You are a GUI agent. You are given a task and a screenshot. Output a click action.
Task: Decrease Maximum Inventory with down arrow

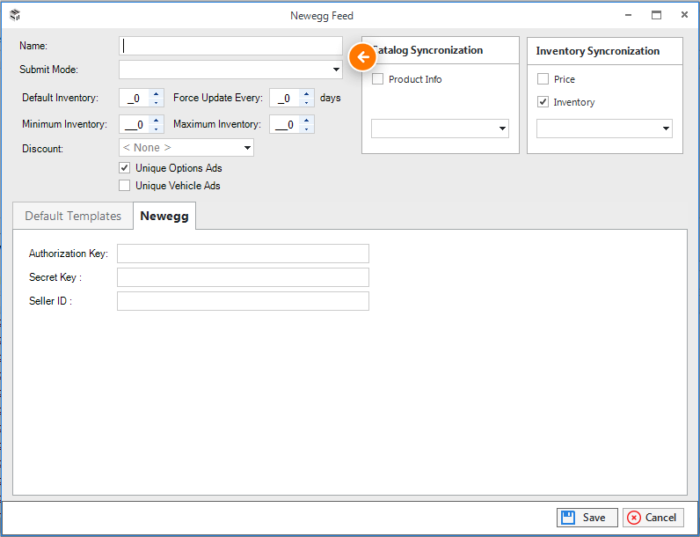306,129
